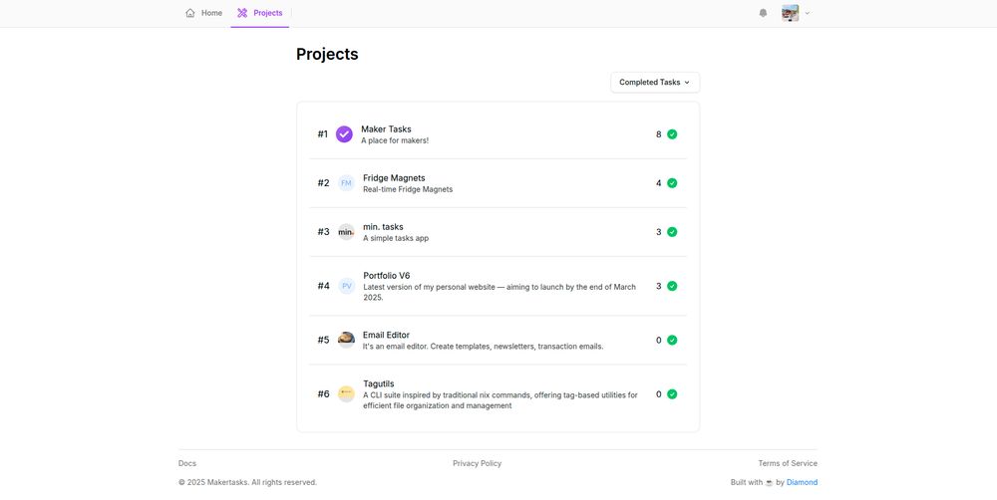Click green completed check for Maker Tasks
The width and height of the screenshot is (997, 500).
672,134
